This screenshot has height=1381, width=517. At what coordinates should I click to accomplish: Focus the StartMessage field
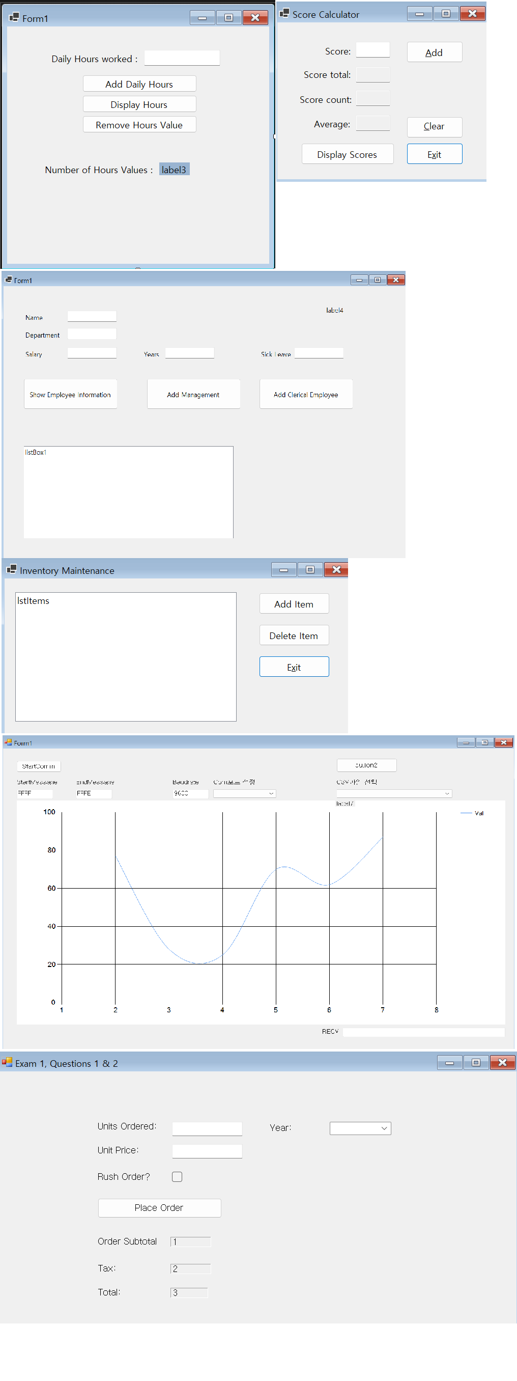(35, 793)
